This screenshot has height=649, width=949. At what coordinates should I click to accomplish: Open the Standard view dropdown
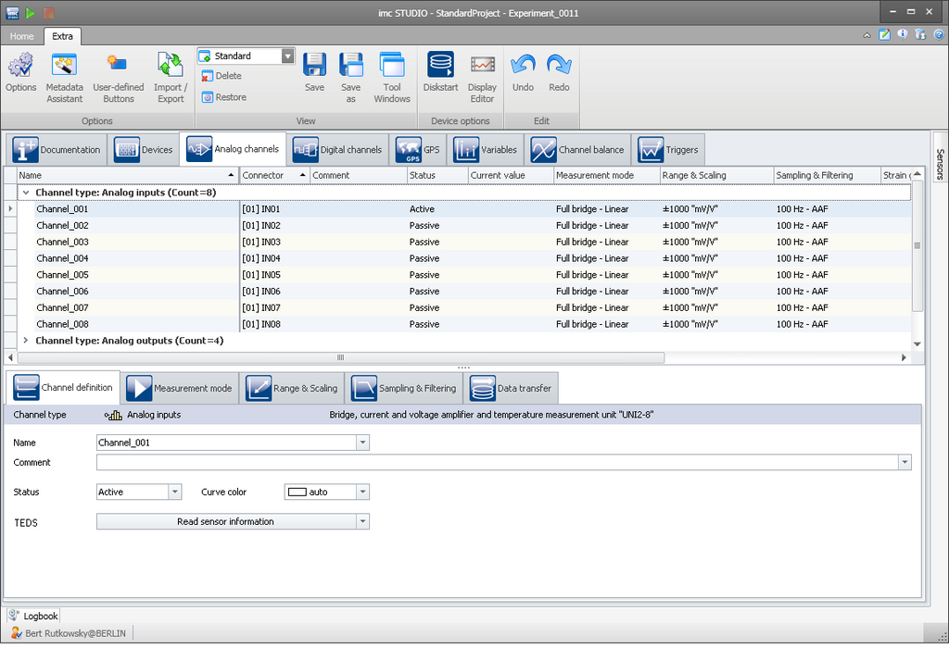pyautogui.click(x=287, y=56)
